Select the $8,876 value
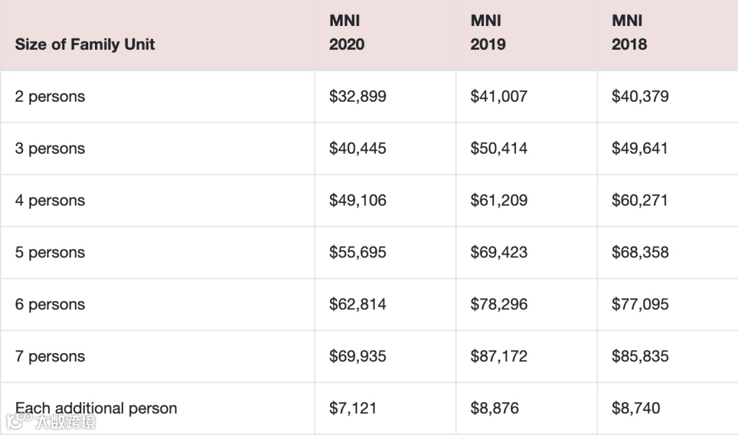The width and height of the screenshot is (738, 435). click(x=494, y=408)
